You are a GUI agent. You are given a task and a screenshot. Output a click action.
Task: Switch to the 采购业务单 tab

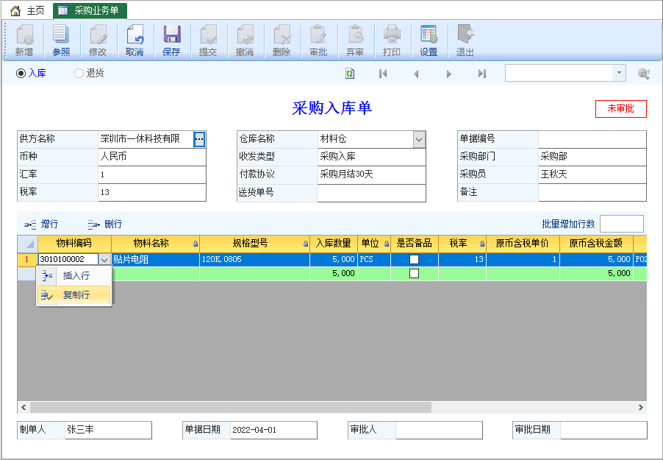(x=90, y=10)
